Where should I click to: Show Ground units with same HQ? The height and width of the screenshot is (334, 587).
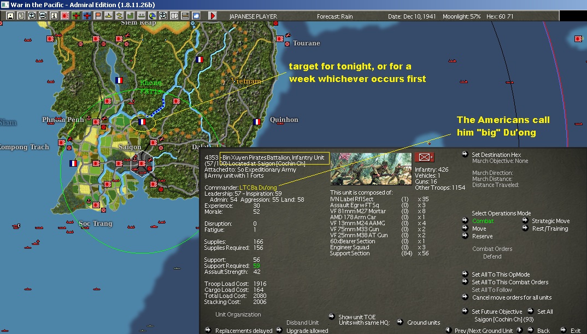coord(424,323)
